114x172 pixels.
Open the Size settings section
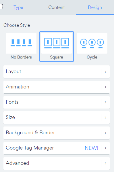coord(57,118)
